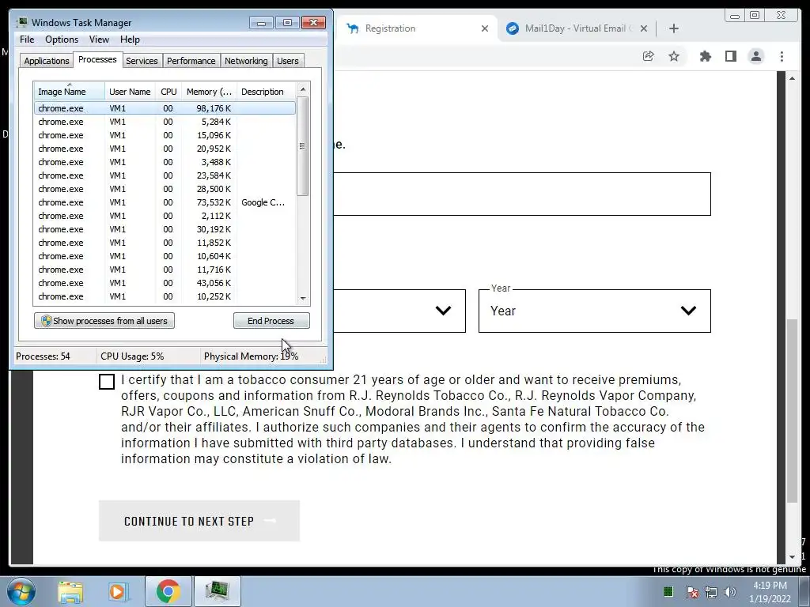Open the Task Manager File menu
Image resolution: width=810 pixels, height=607 pixels.
coord(27,40)
